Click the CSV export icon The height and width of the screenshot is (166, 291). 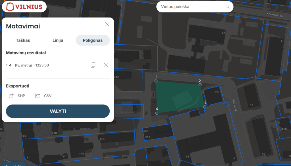coord(38,96)
